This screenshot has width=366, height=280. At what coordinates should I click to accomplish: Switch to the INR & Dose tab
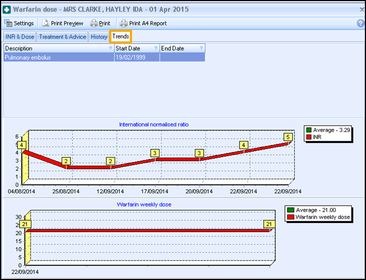coord(20,37)
